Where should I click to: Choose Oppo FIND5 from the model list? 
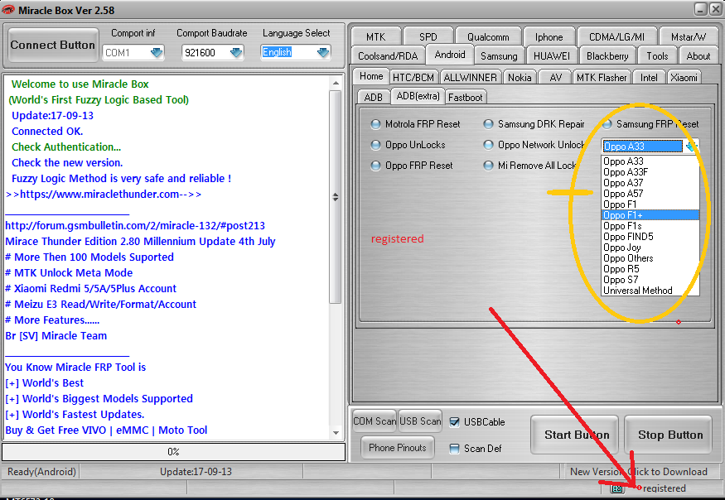click(650, 237)
